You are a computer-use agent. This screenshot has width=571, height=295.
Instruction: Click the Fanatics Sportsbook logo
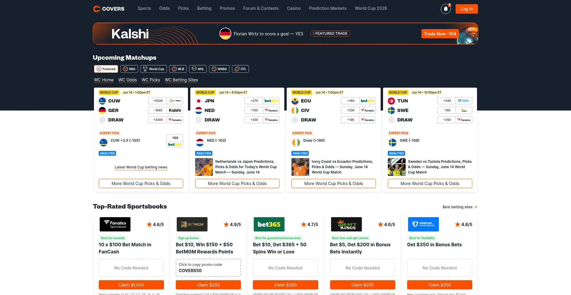[x=115, y=224]
